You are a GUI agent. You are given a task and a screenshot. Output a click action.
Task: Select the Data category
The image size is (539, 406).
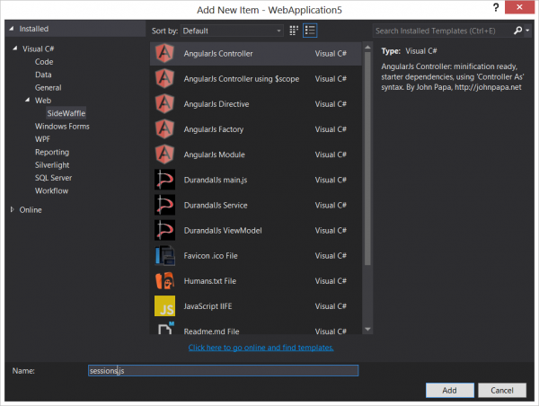[43, 75]
